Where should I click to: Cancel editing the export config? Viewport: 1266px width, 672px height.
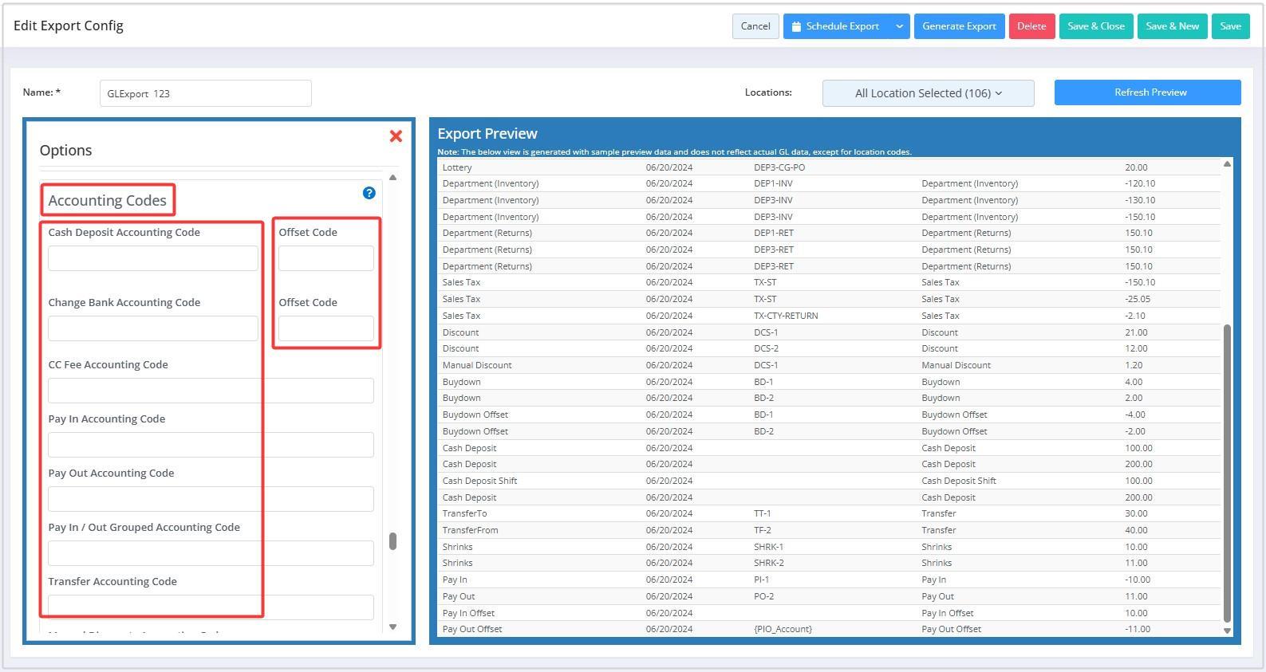coord(755,26)
